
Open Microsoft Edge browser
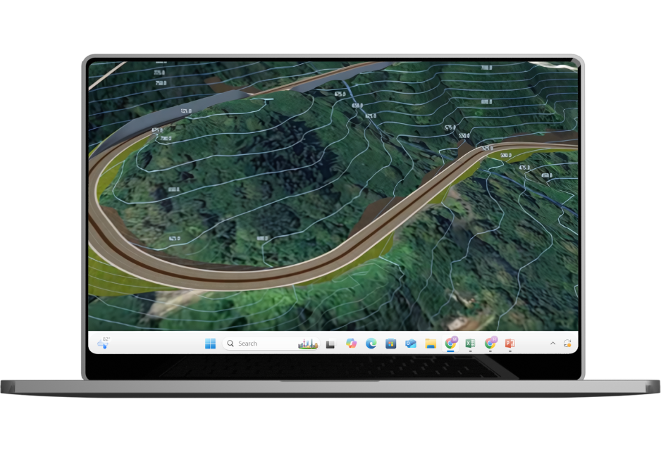[x=371, y=344]
